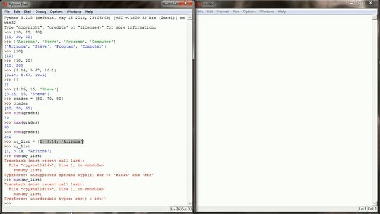Viewport: 380px width, 214px height.
Task: Minimize the Untitled editor window
Action: tap(351, 3)
